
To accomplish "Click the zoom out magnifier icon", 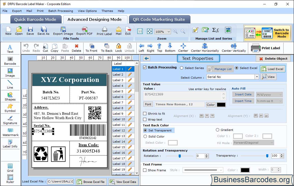I will 183,31.
